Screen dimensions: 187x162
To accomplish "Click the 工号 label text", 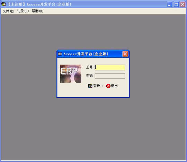I will click(x=89, y=67).
